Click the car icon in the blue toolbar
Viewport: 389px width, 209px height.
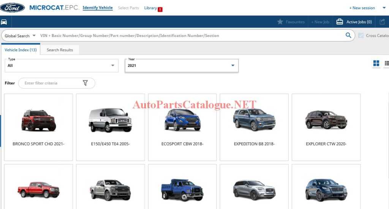[x=4, y=22]
